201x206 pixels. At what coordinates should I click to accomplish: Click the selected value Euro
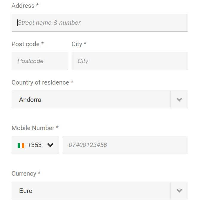pyautogui.click(x=26, y=191)
